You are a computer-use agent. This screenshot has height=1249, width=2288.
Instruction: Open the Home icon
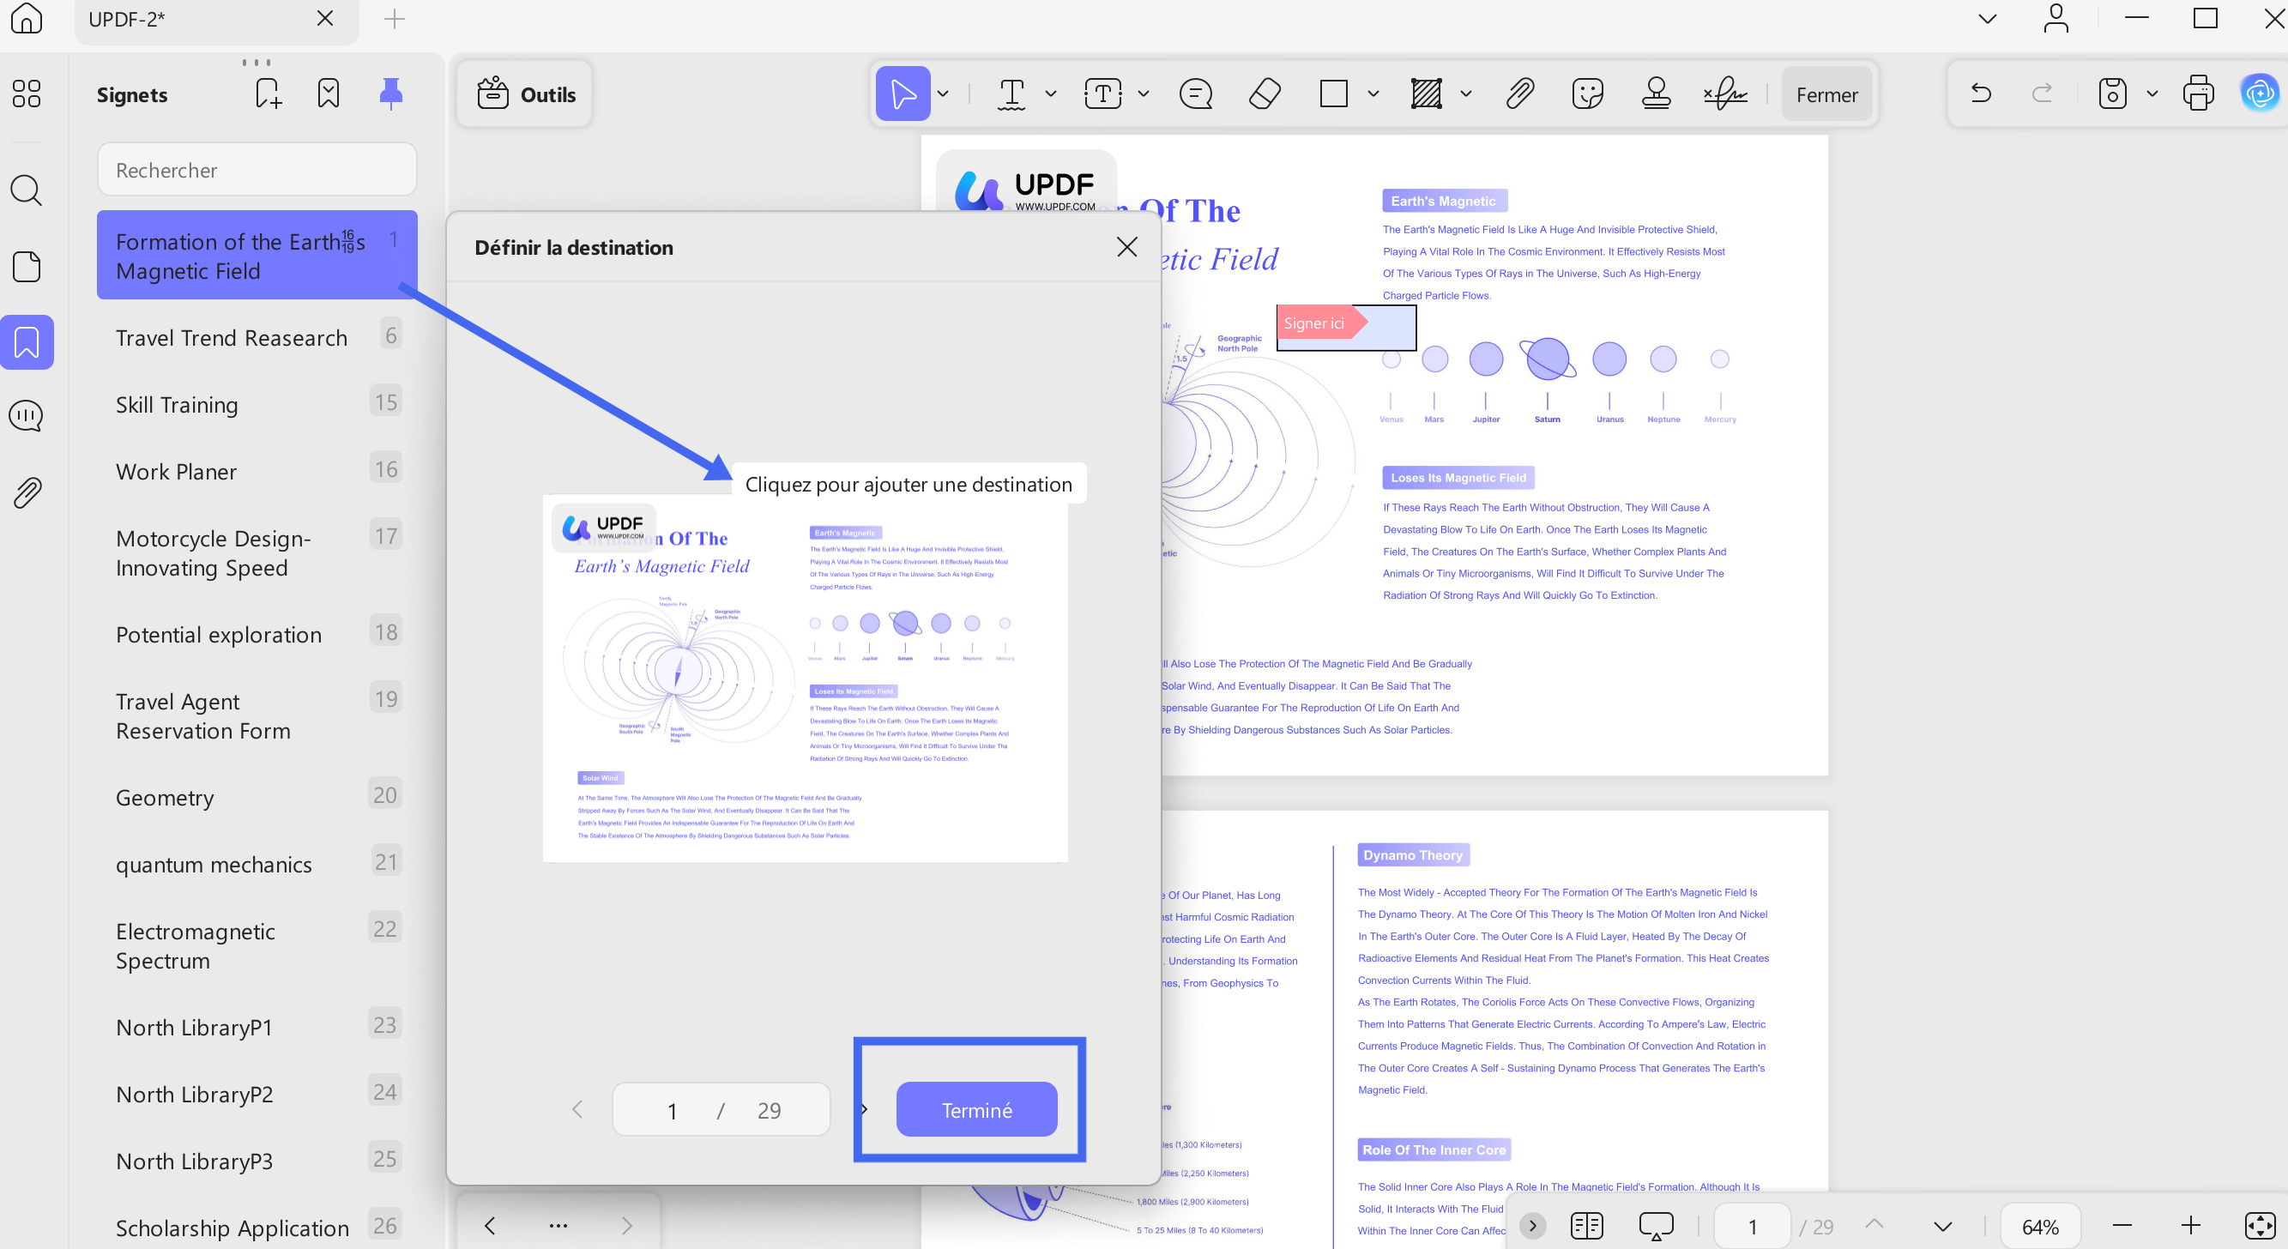(x=27, y=18)
